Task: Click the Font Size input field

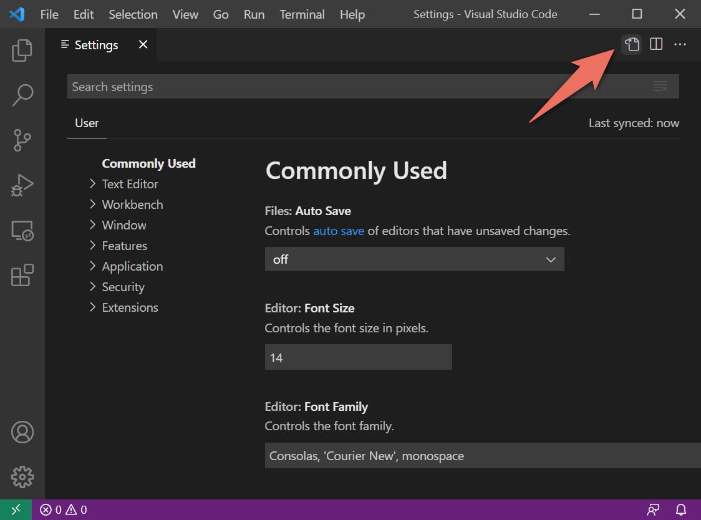Action: [358, 358]
